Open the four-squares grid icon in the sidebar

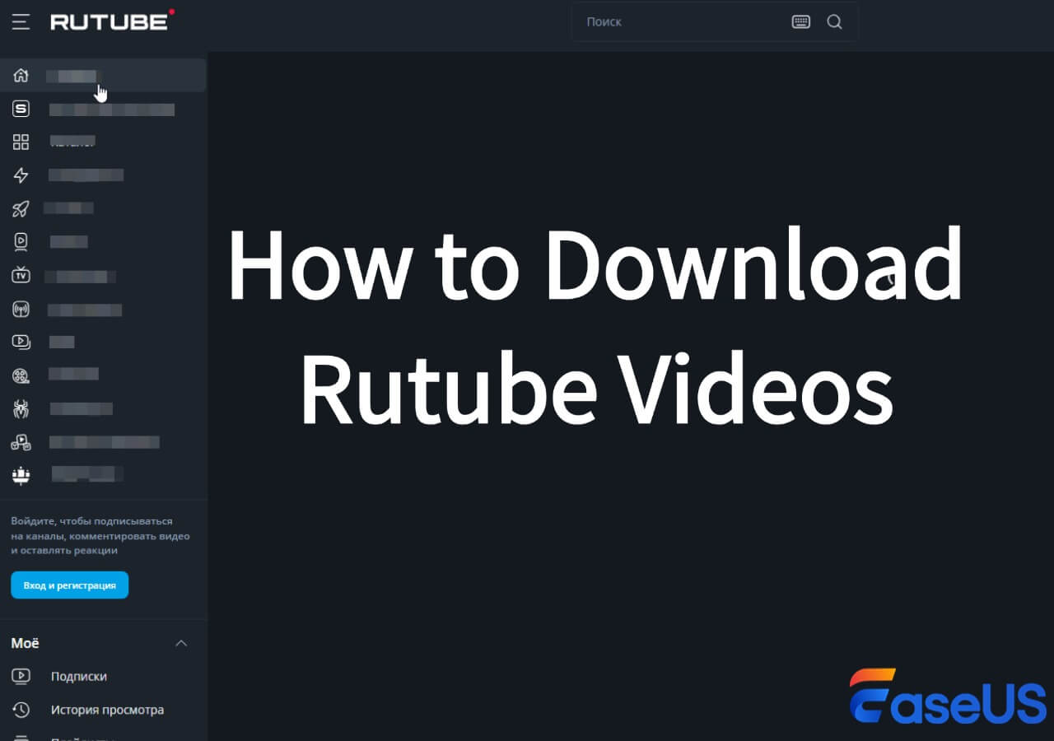click(21, 142)
